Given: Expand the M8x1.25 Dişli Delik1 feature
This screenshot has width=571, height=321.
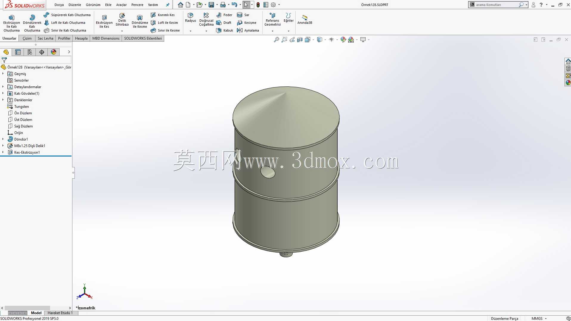Looking at the screenshot, I should [3, 146].
